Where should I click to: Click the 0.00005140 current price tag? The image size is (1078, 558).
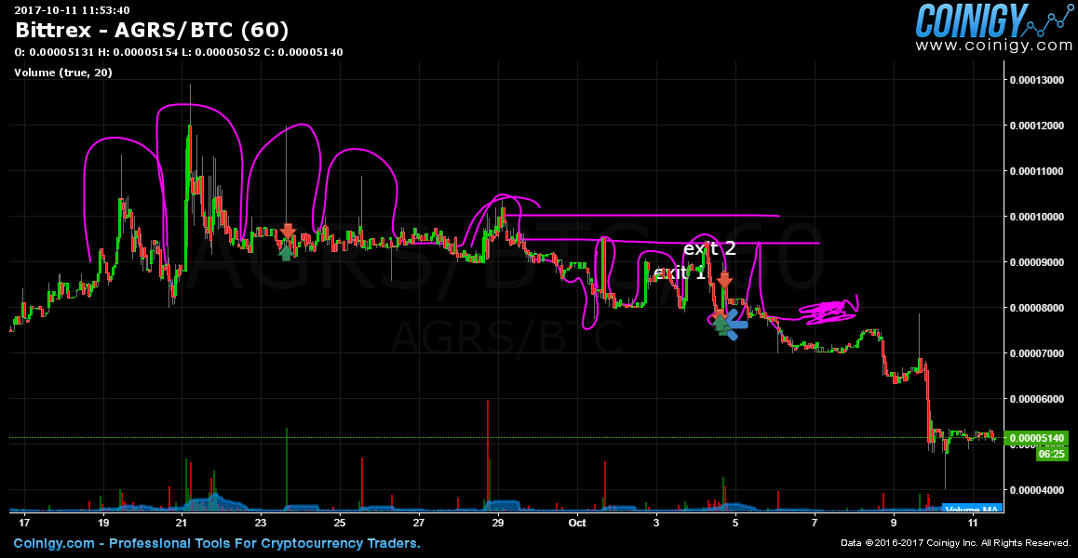tap(1037, 438)
